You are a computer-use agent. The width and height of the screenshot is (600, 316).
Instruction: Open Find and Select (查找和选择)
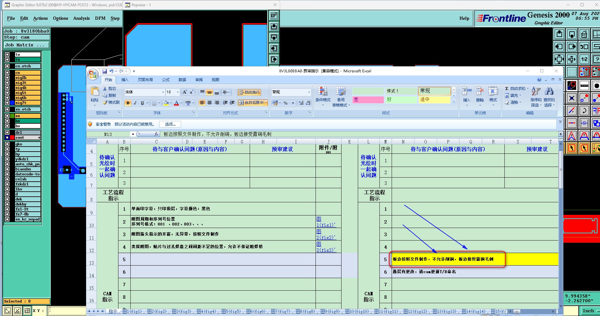click(549, 96)
